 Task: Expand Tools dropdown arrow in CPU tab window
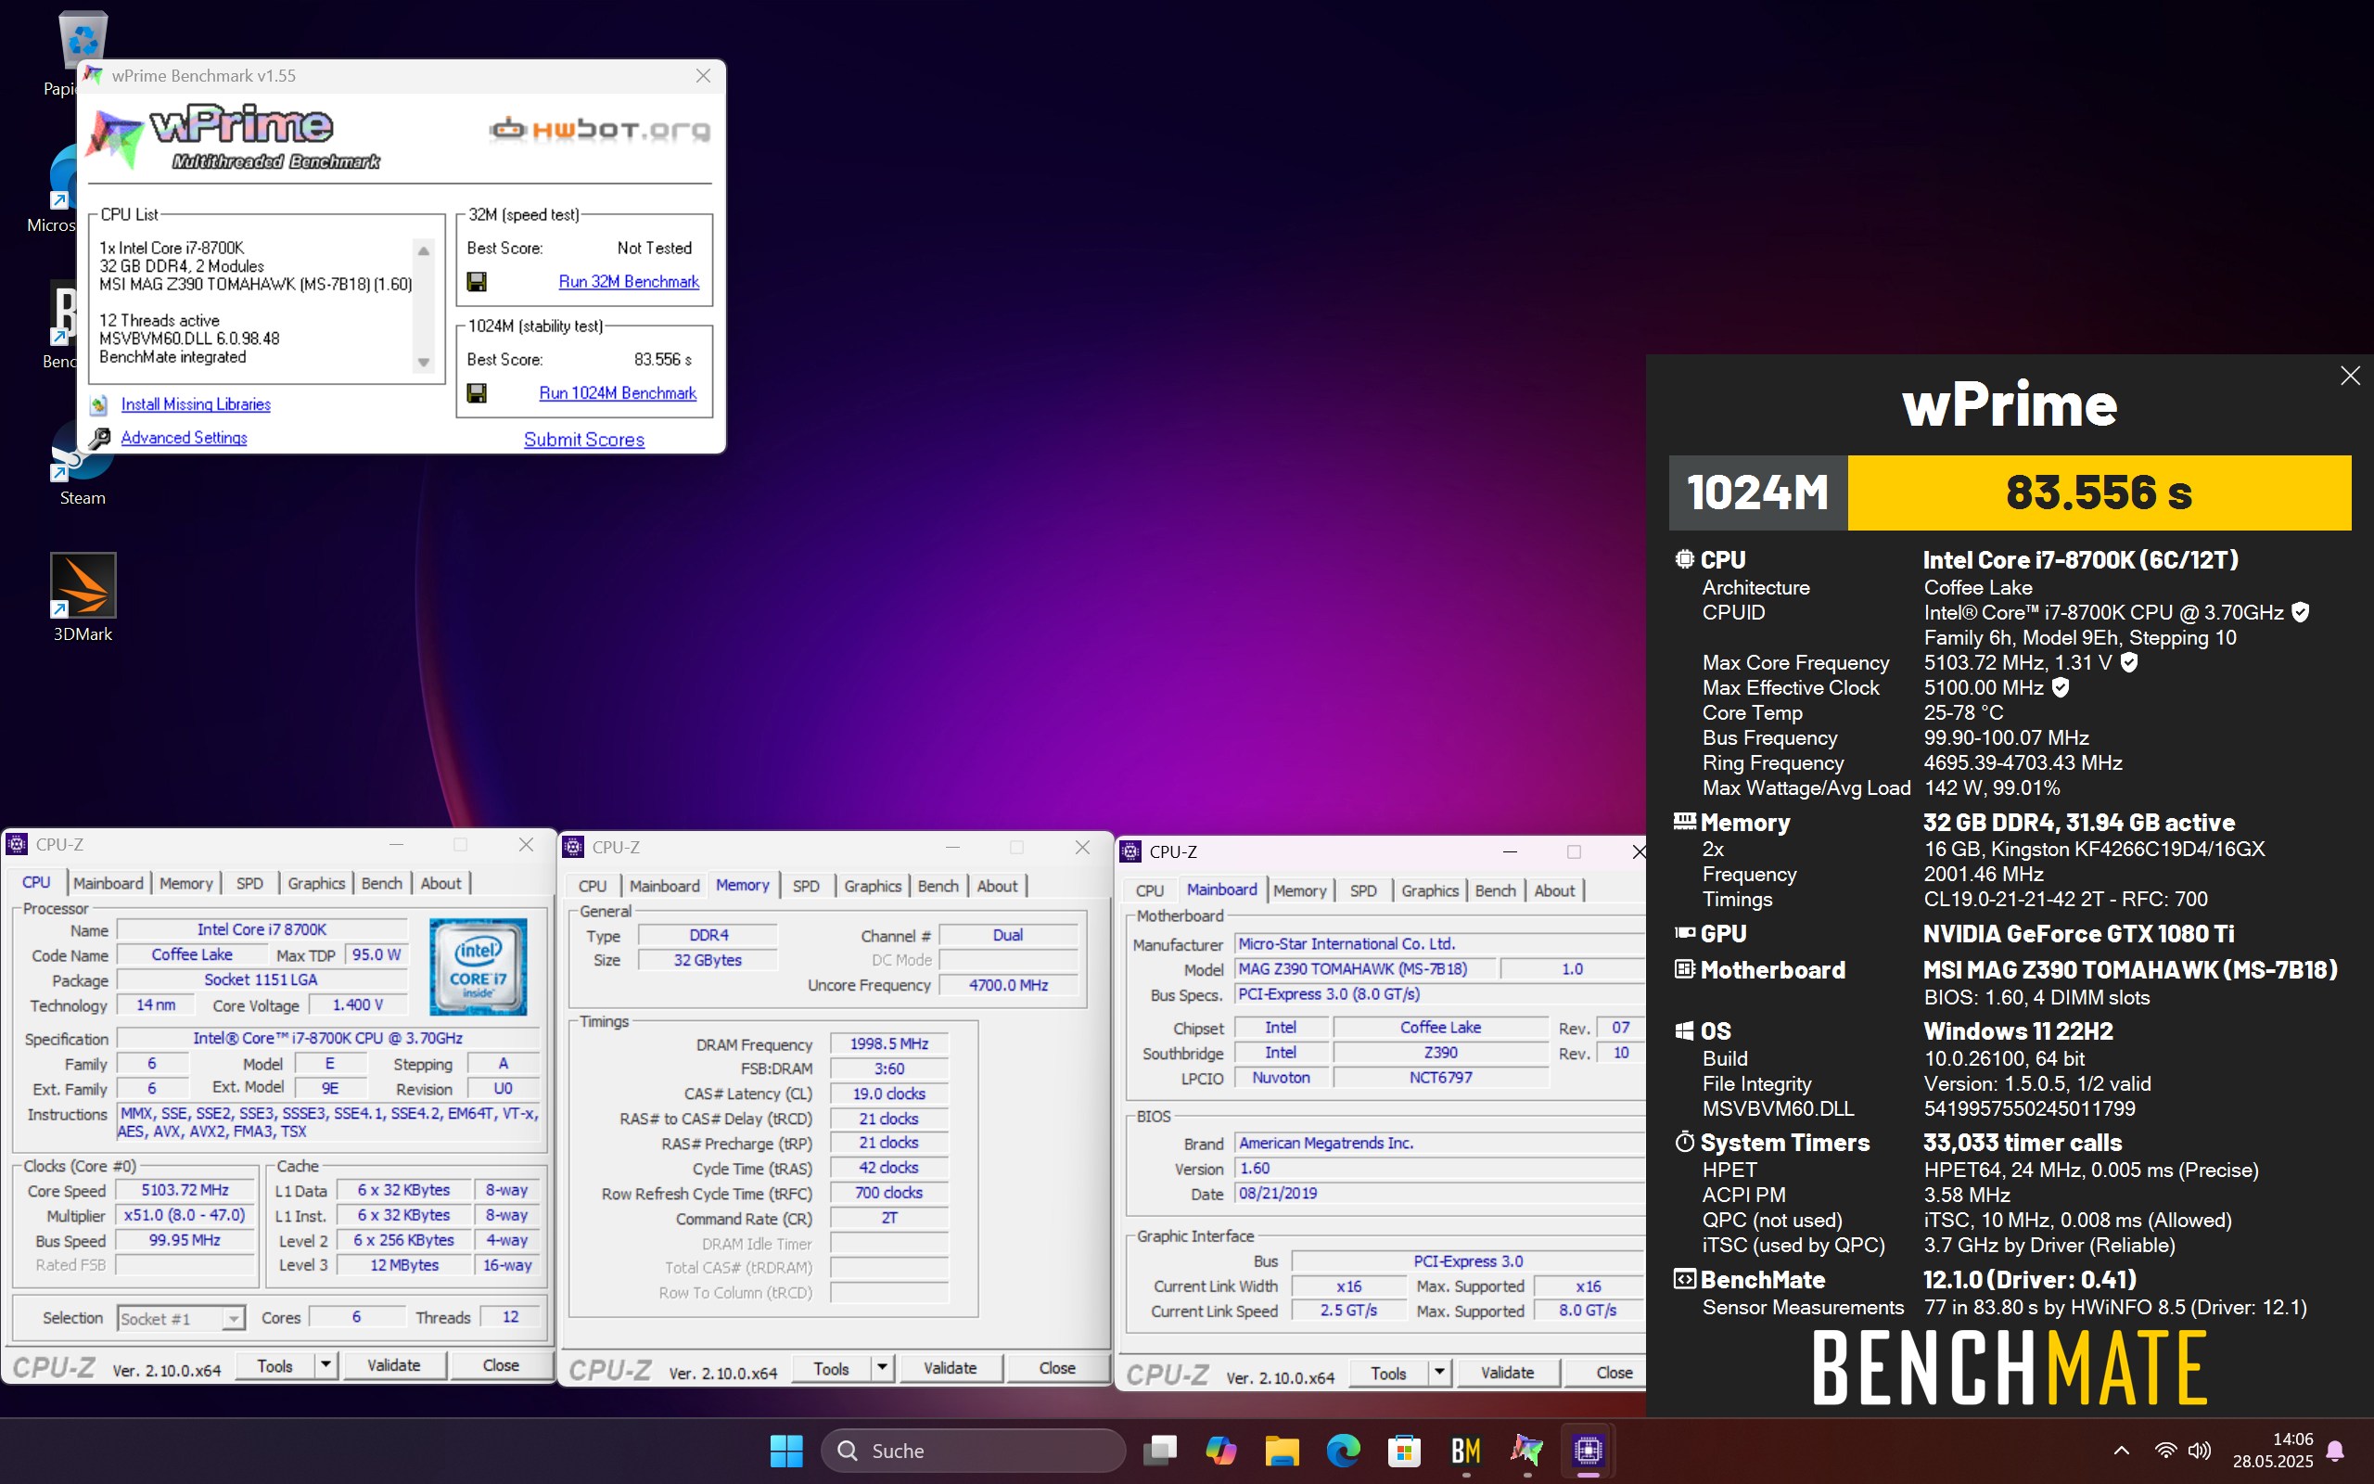click(x=325, y=1365)
